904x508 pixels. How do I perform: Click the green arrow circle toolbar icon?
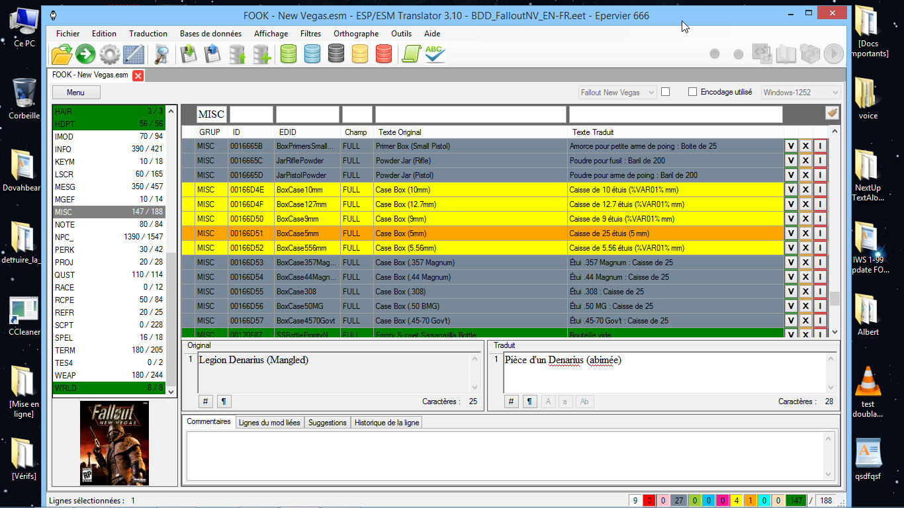point(85,54)
